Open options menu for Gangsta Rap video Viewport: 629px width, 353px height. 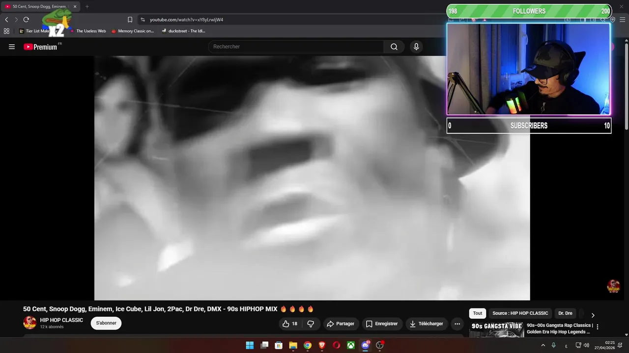[598, 327]
